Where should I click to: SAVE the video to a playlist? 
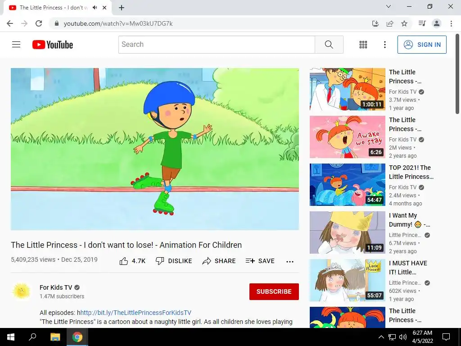pyautogui.click(x=260, y=261)
